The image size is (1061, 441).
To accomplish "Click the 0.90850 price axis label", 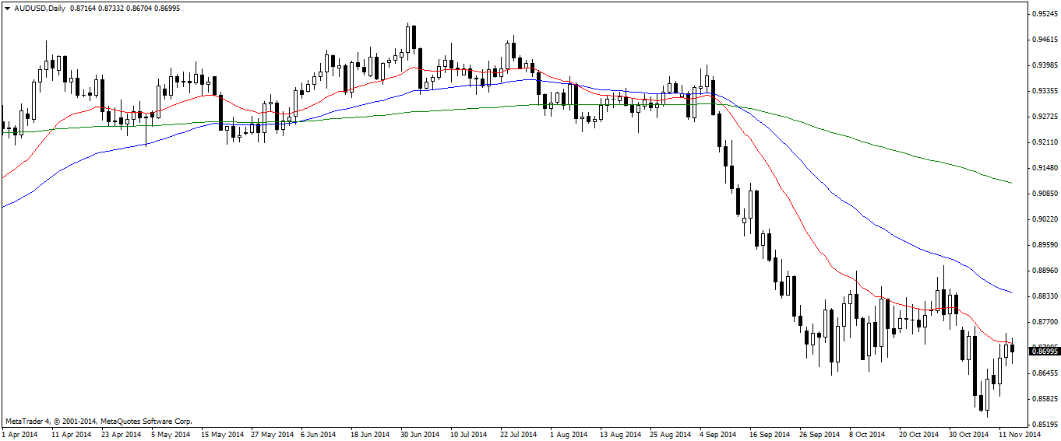I will pos(1043,194).
